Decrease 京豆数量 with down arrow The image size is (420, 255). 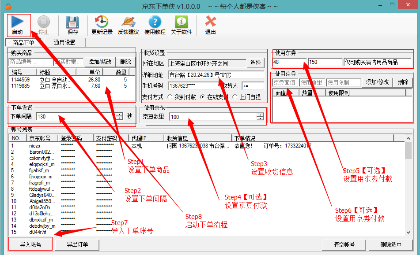point(260,118)
